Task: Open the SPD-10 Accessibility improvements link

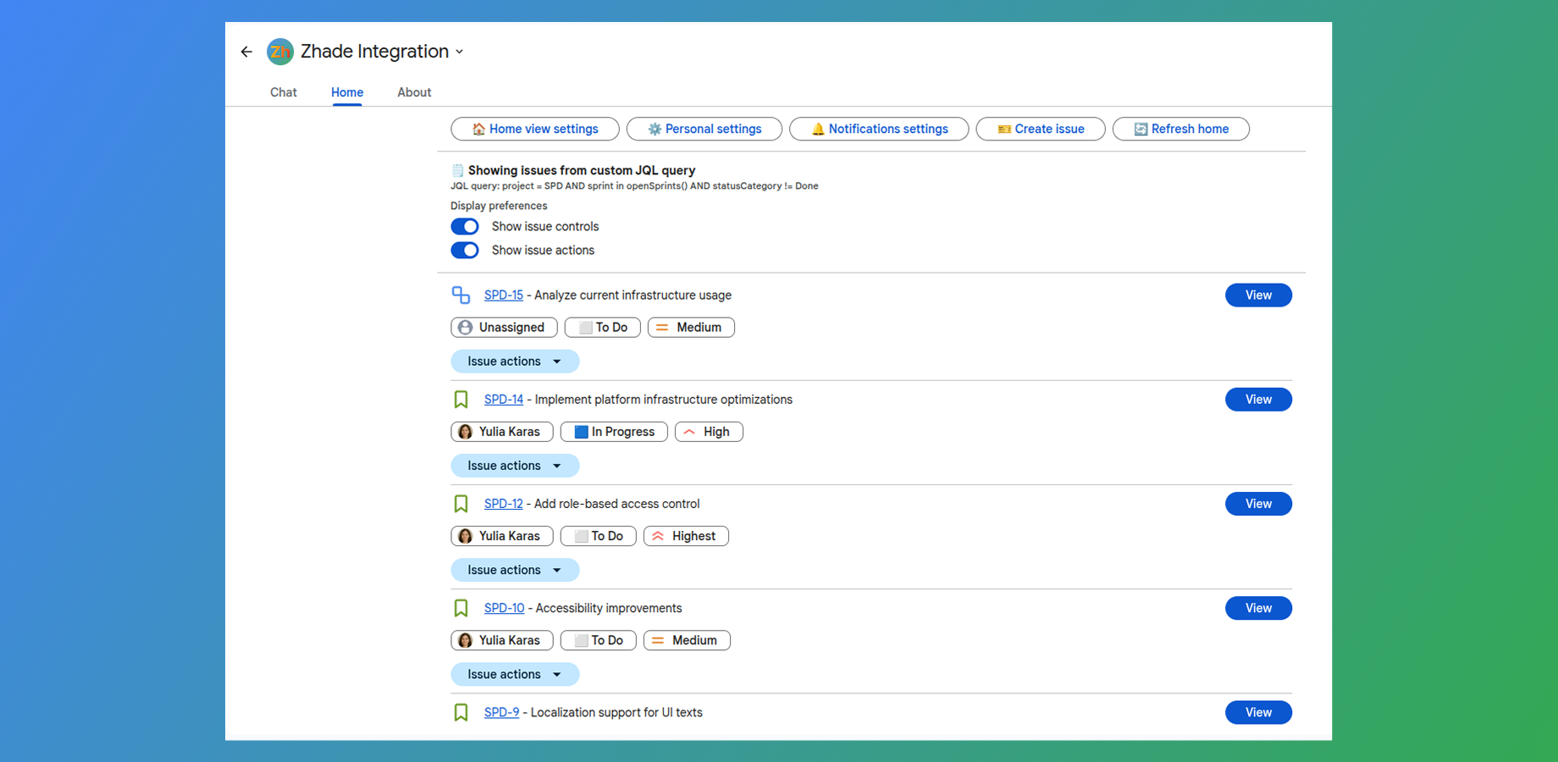Action: pos(504,607)
